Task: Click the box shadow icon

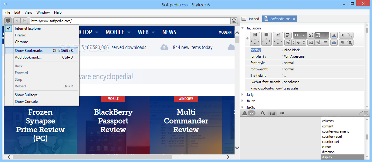Action: [343, 42]
